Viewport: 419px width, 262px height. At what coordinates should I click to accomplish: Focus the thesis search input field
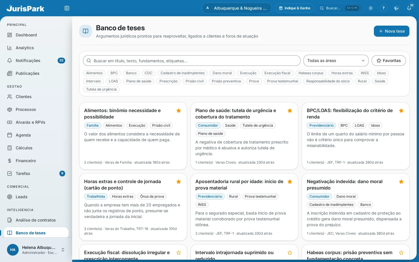192,61
